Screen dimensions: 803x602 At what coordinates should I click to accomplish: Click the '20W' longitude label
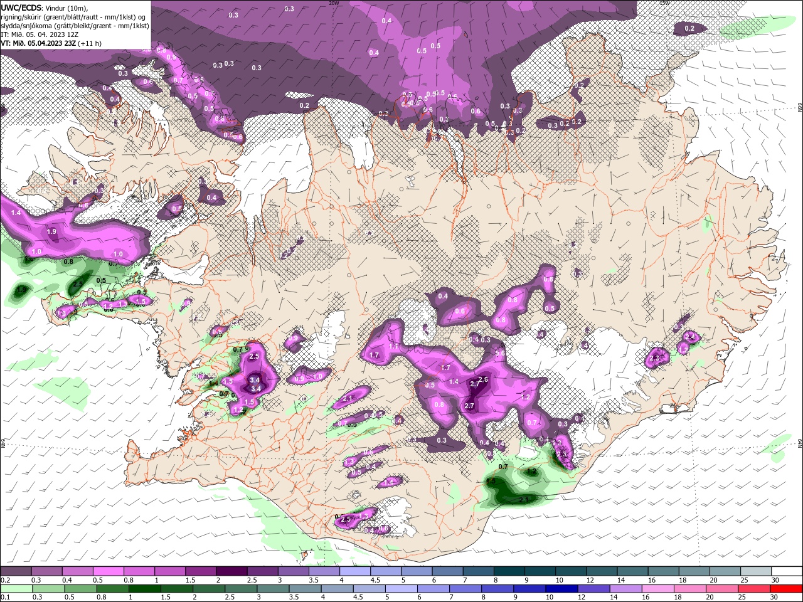click(334, 3)
